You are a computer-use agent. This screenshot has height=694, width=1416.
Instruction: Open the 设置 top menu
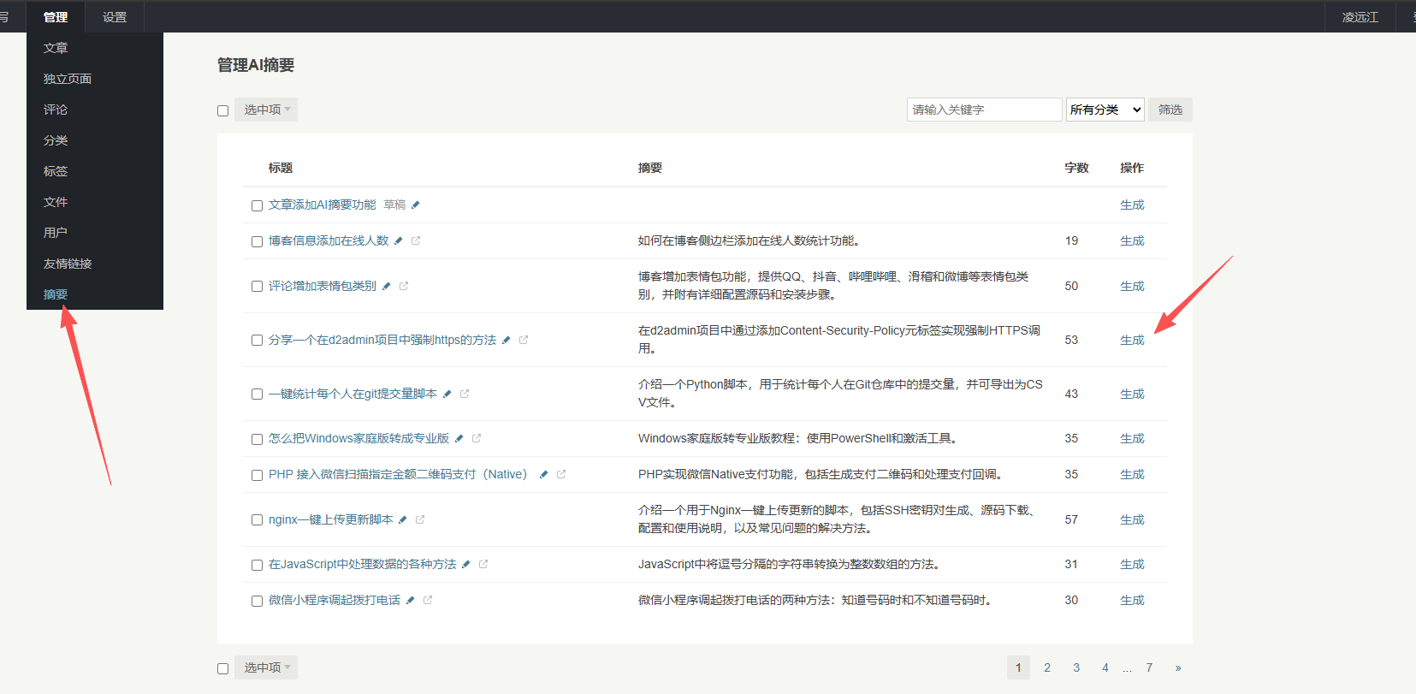pyautogui.click(x=115, y=17)
